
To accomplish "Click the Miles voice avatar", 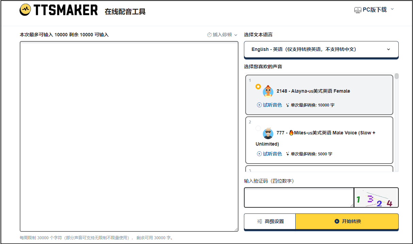I will click(x=268, y=133).
